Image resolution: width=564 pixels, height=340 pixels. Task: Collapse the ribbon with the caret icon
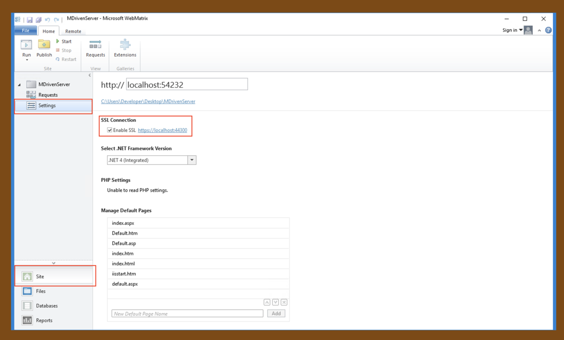click(539, 31)
